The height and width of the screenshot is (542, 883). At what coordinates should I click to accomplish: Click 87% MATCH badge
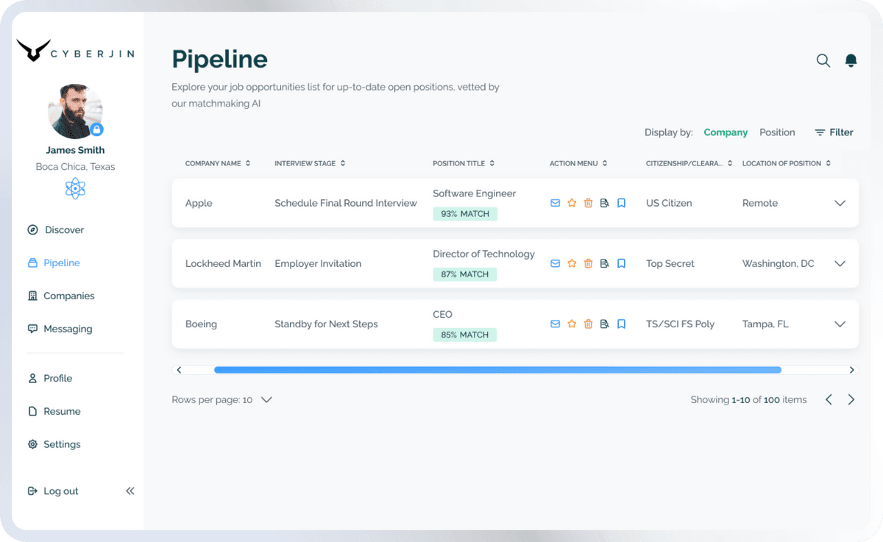click(465, 274)
